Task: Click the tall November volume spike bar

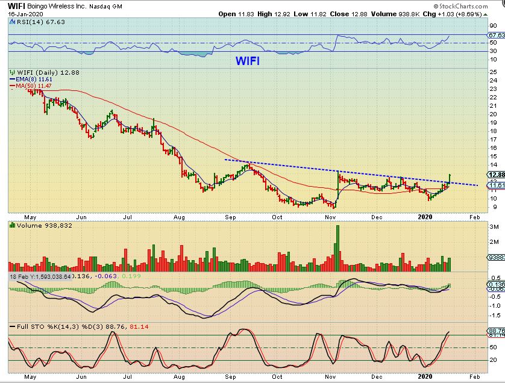Action: [337, 248]
